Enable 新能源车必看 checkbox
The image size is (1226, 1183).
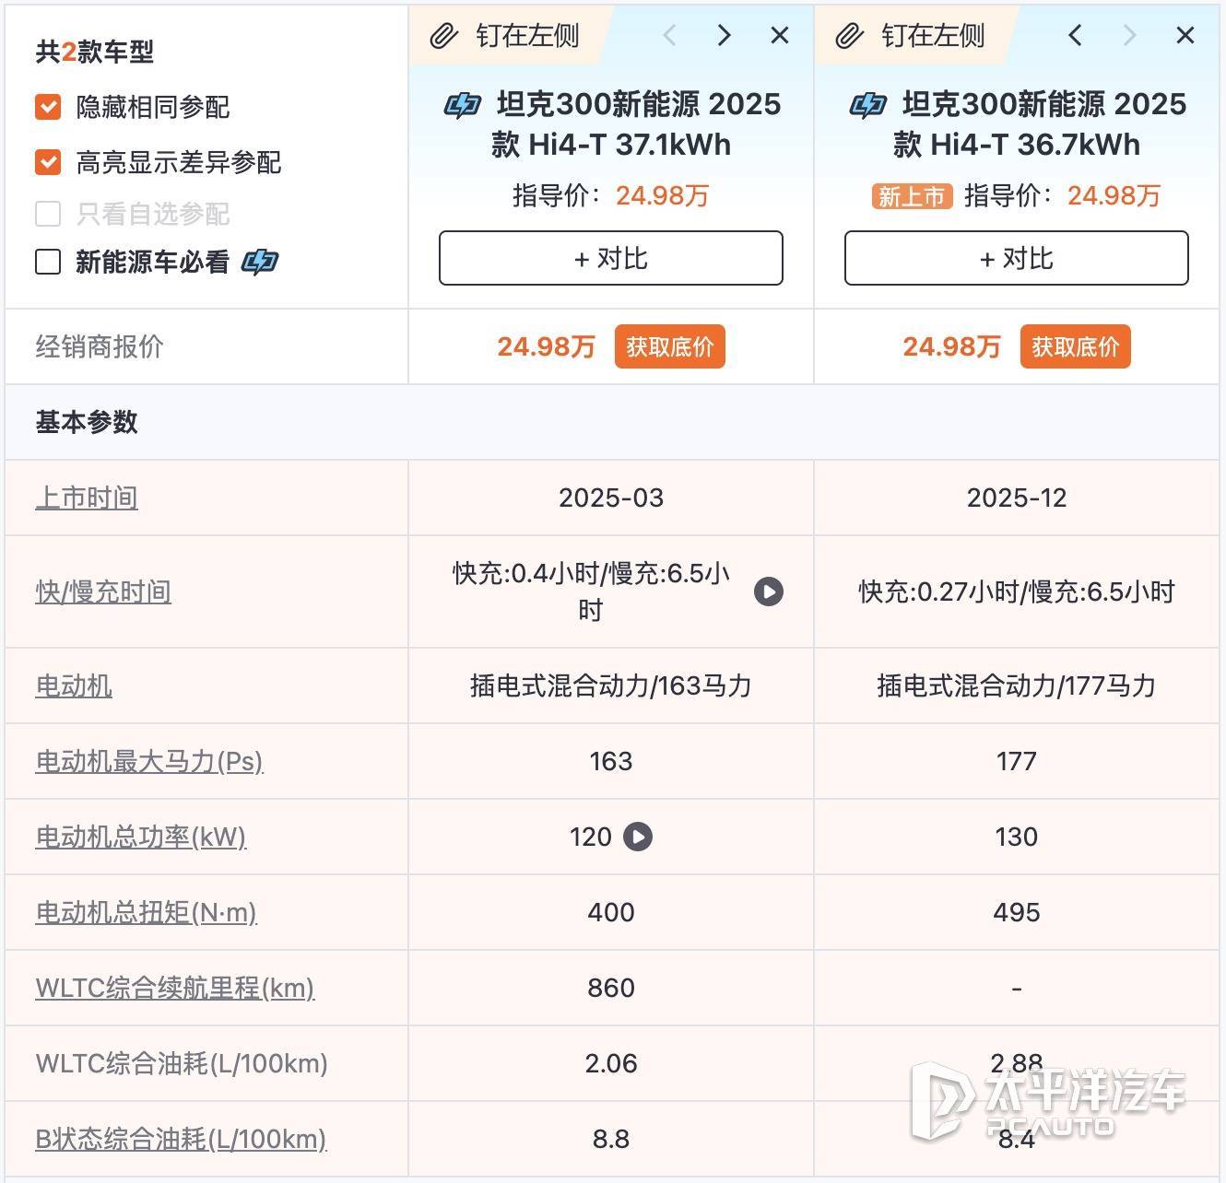pyautogui.click(x=48, y=263)
